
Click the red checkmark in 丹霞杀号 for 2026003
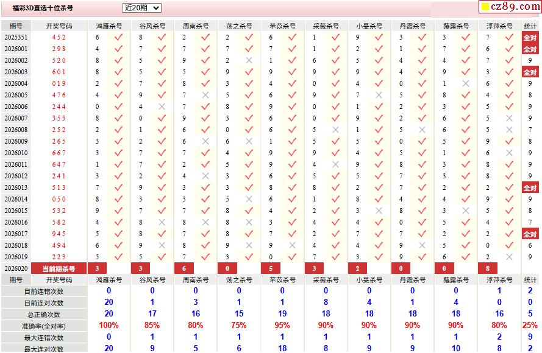[422, 72]
